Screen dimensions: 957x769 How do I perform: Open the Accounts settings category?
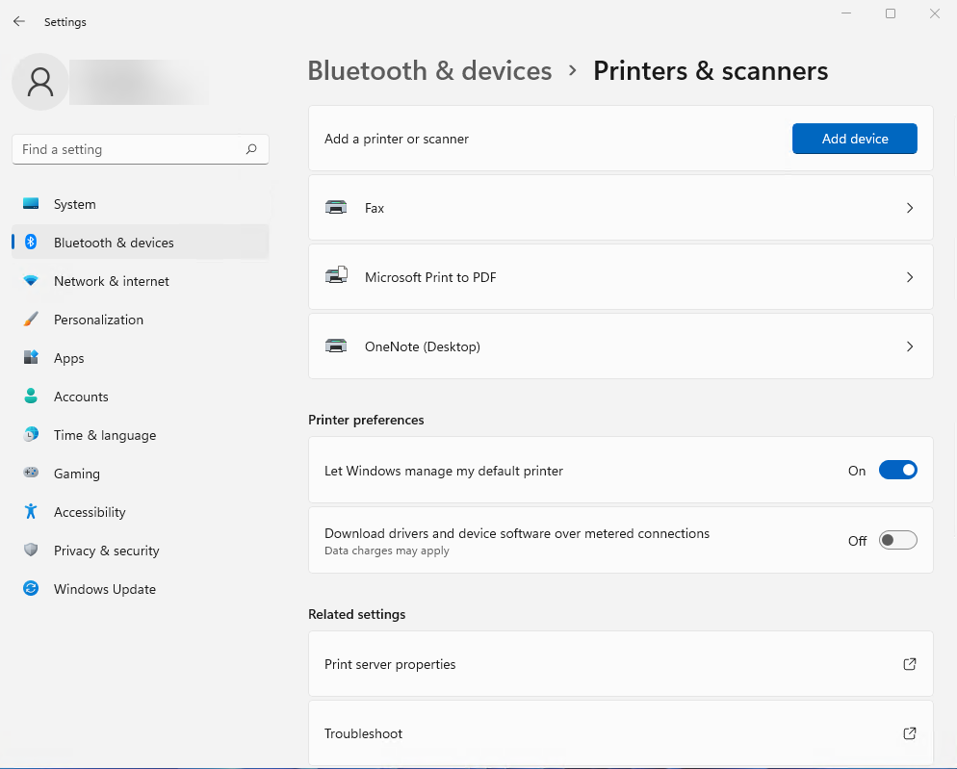[141, 397]
